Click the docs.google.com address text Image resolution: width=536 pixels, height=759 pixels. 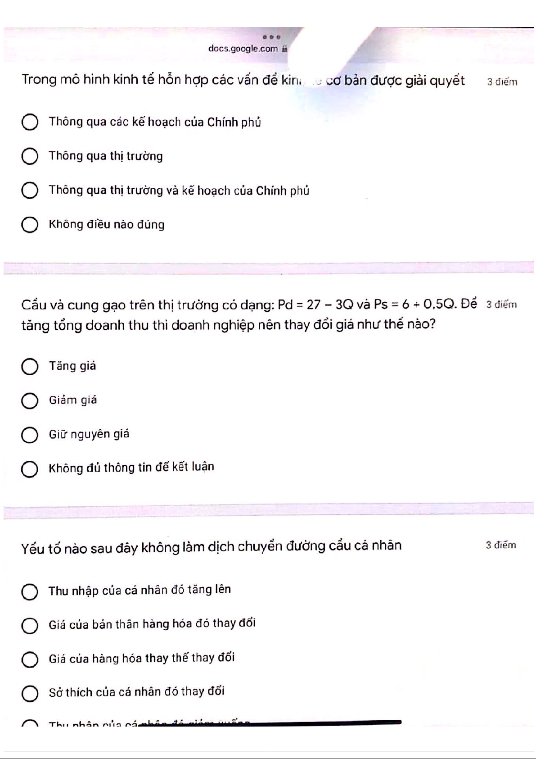coord(243,49)
